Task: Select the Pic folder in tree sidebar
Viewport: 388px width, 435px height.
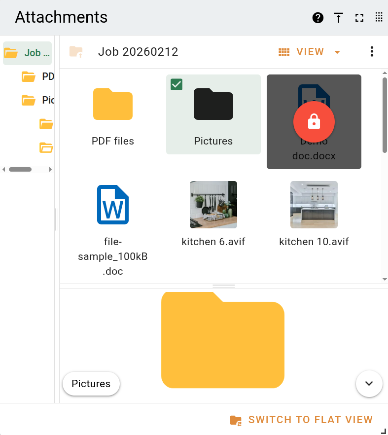Action: [x=38, y=100]
